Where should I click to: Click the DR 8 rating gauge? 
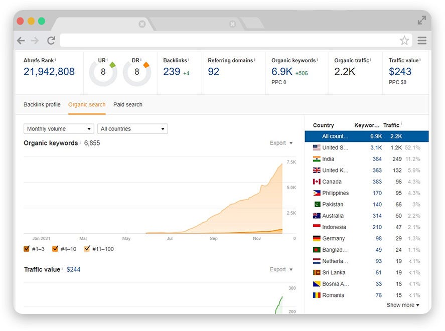(137, 72)
